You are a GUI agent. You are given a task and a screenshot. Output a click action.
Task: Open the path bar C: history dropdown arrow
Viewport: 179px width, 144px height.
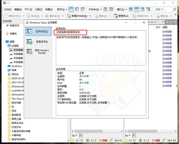[x=163, y=22]
